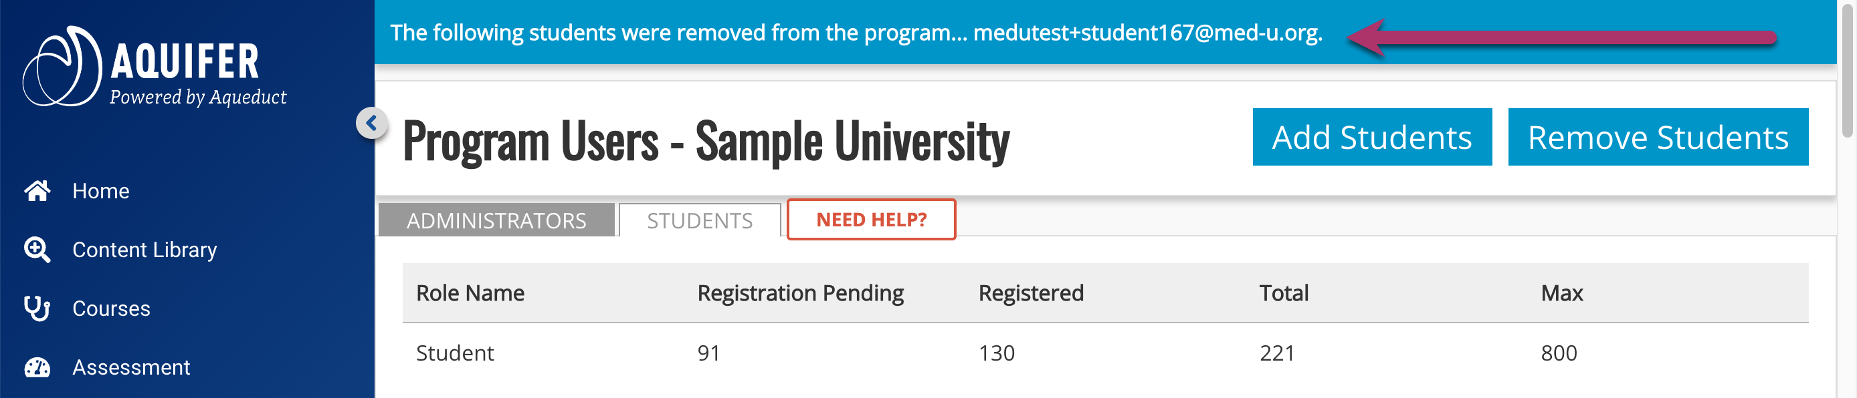1857x398 pixels.
Task: Click the Courses stethoscope icon
Action: [x=37, y=309]
